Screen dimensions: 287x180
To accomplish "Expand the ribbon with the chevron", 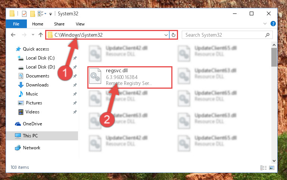I will click(x=265, y=24).
